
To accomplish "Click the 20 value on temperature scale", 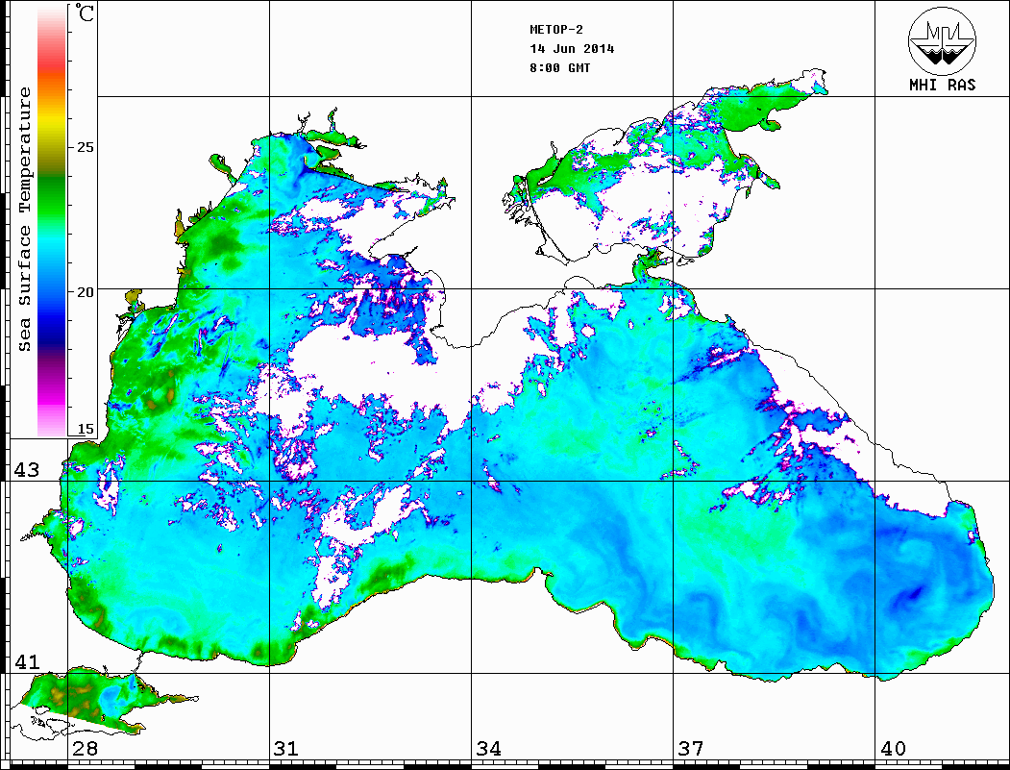I will click(85, 292).
